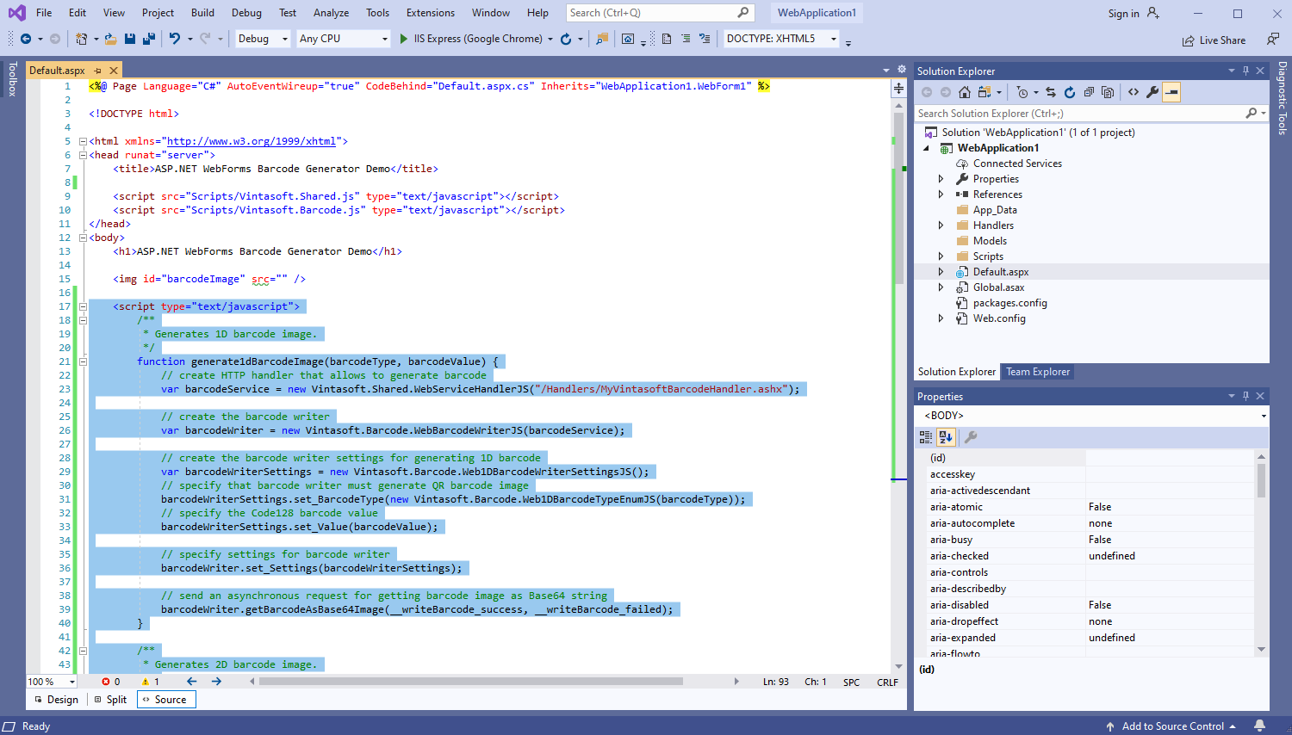
Task: Switch to the Team Explorer tab
Action: point(1038,372)
